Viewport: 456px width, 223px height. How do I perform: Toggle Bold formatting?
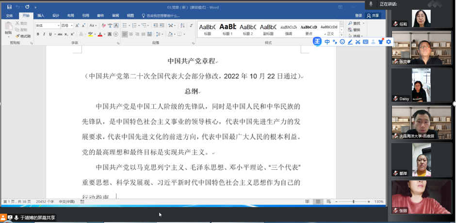tap(38, 34)
